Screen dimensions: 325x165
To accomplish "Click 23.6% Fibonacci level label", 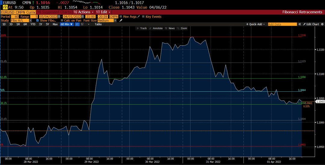I will pos(3,119).
